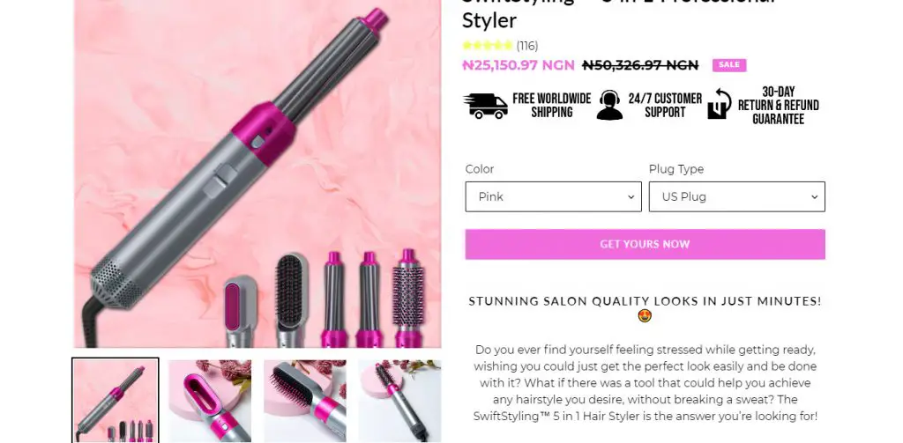The width and height of the screenshot is (903, 443).
Task: Click the 30-day return refund arrow icon
Action: coord(720,104)
